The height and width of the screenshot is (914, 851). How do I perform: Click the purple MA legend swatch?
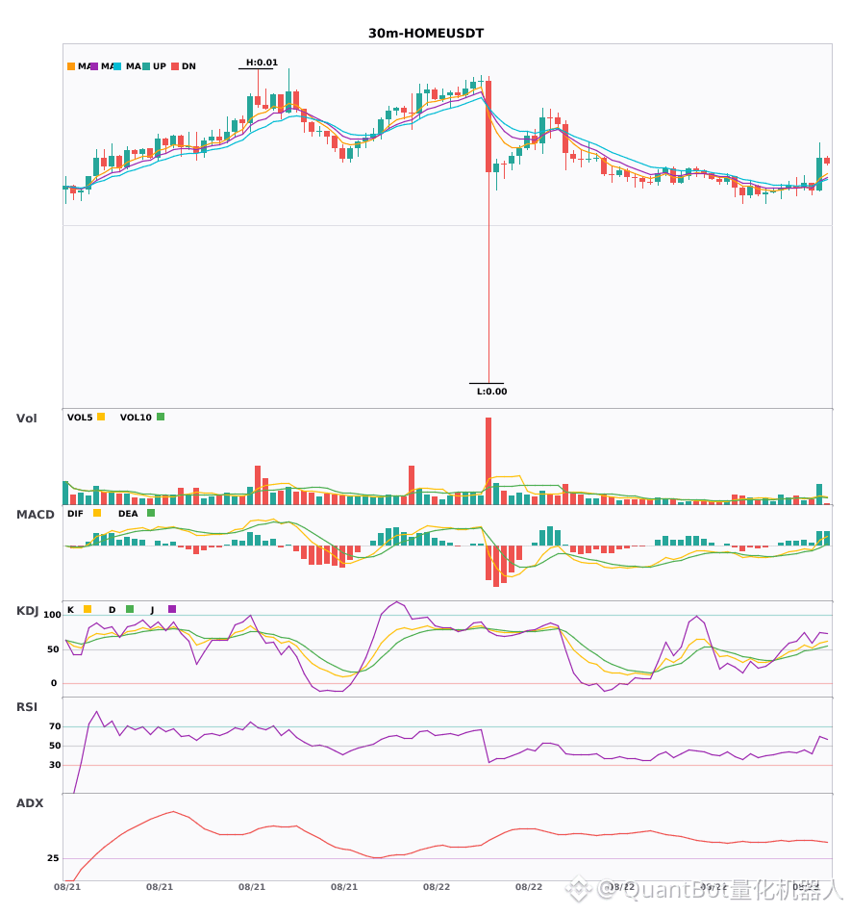94,66
